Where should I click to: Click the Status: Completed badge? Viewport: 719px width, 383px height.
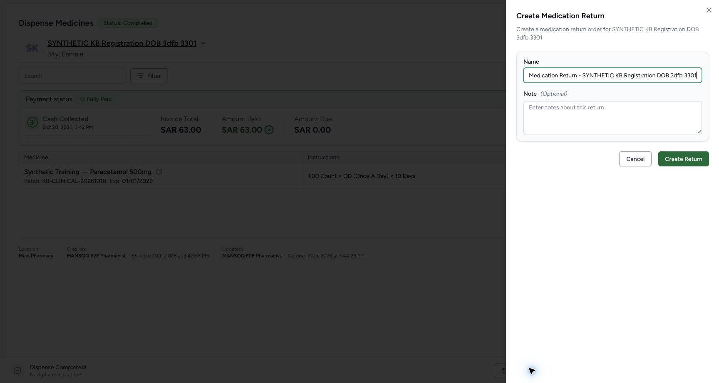[x=128, y=23]
